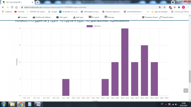
Task: Click the scrollbar down arrow
Action: click(190, 100)
